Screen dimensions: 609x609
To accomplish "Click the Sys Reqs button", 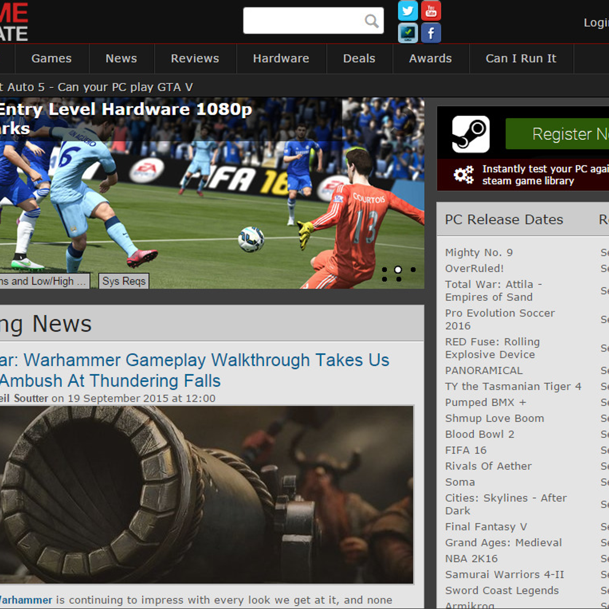I will tap(124, 281).
